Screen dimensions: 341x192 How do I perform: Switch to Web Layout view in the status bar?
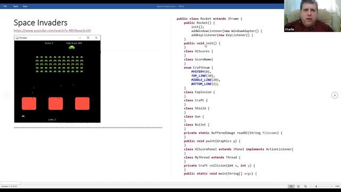click(x=305, y=186)
